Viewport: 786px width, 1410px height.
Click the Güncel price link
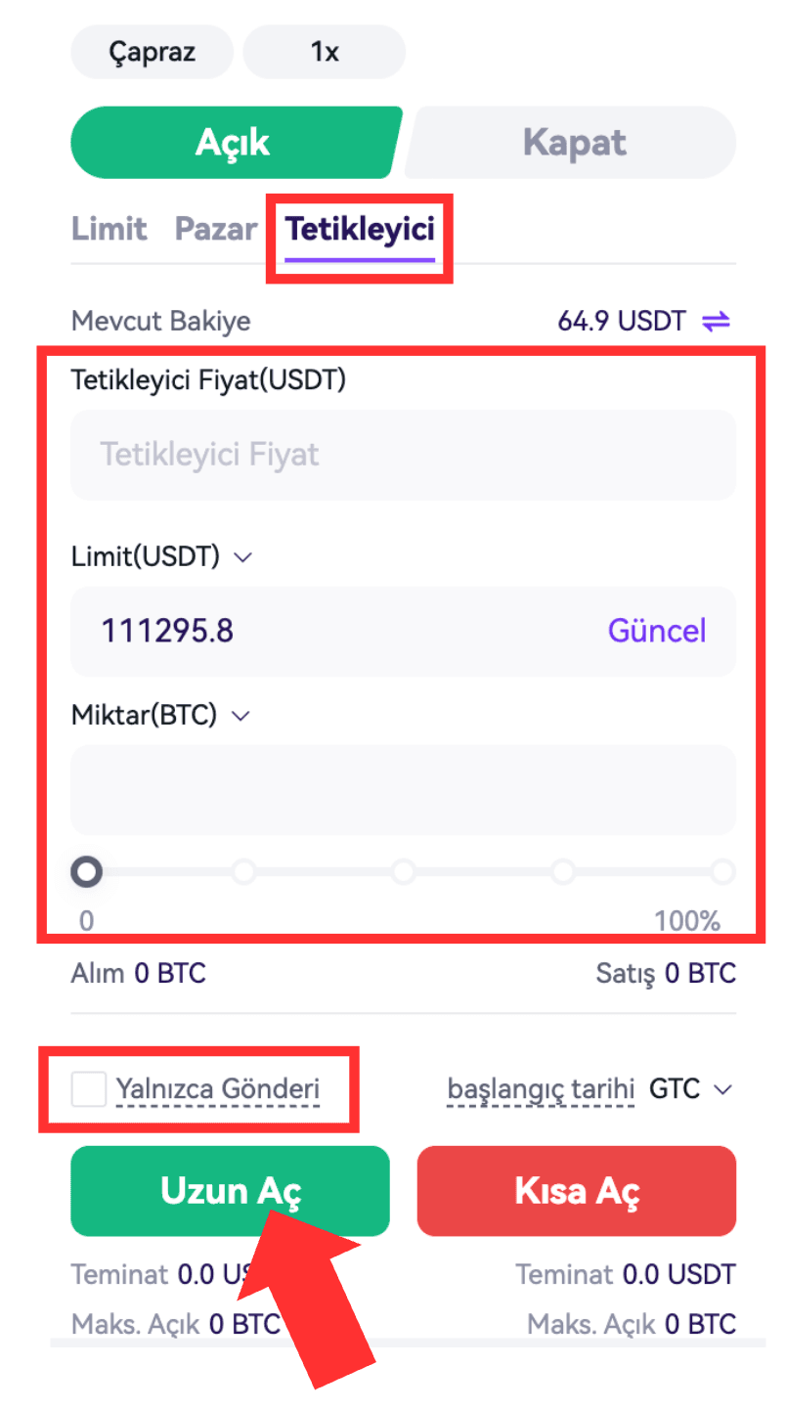click(657, 631)
